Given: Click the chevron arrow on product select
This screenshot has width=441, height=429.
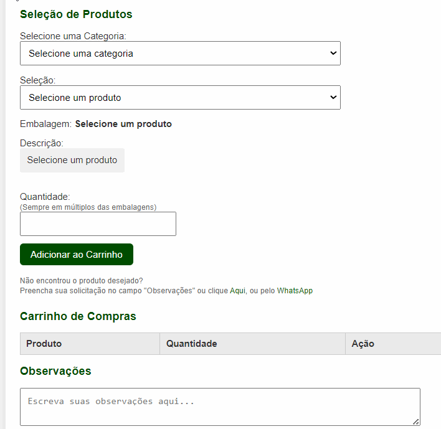Looking at the screenshot, I should pos(333,98).
